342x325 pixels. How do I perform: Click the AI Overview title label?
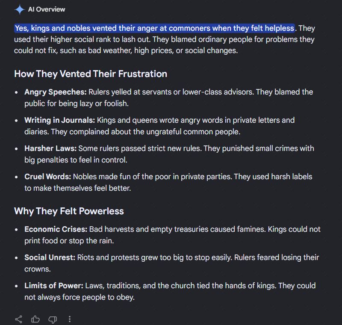click(x=47, y=9)
